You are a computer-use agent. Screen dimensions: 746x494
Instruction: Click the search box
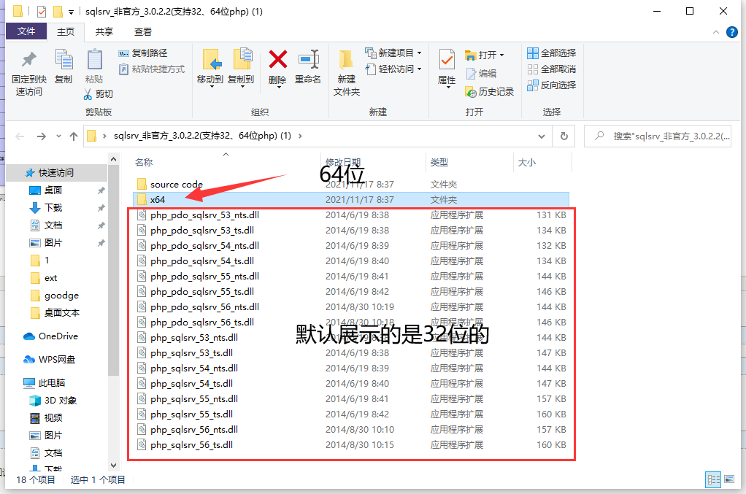click(x=658, y=136)
